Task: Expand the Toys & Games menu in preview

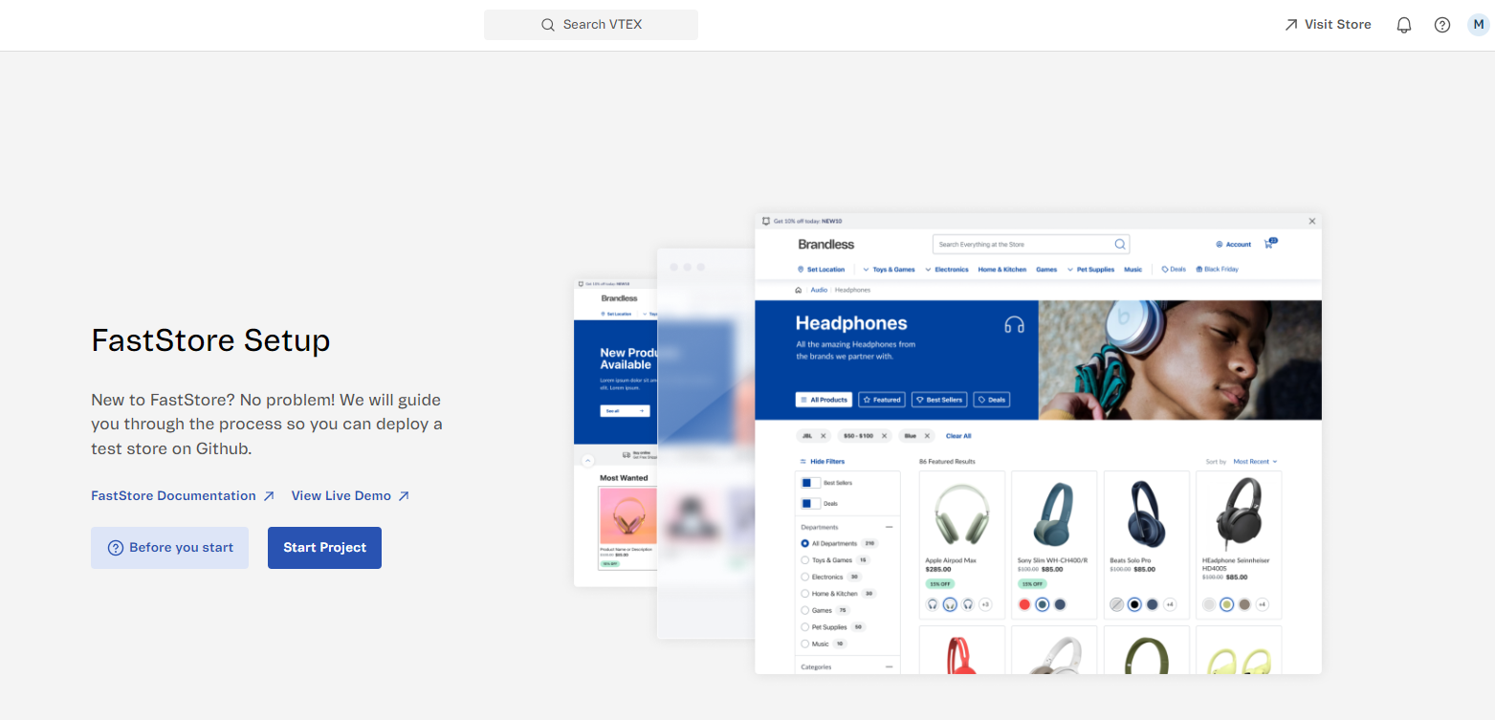Action: tap(889, 270)
